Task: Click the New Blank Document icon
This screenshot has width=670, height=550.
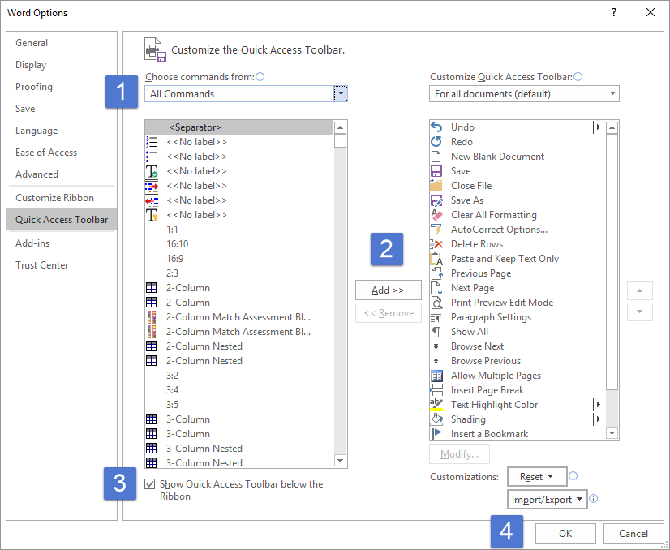Action: click(436, 156)
